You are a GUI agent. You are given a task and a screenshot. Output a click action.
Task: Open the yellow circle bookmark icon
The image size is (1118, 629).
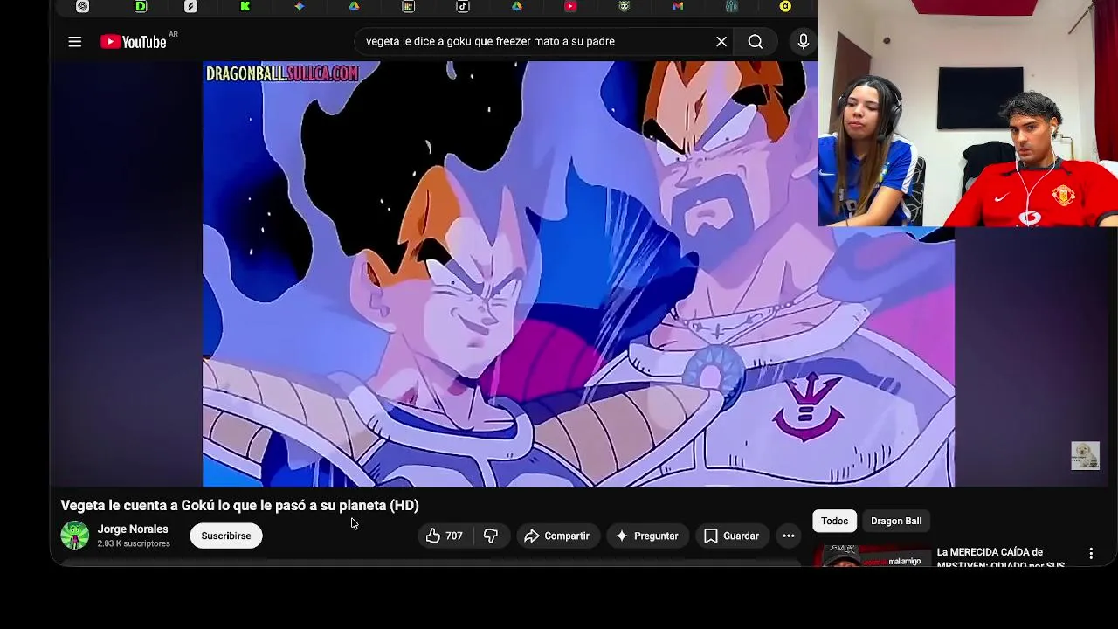click(785, 6)
